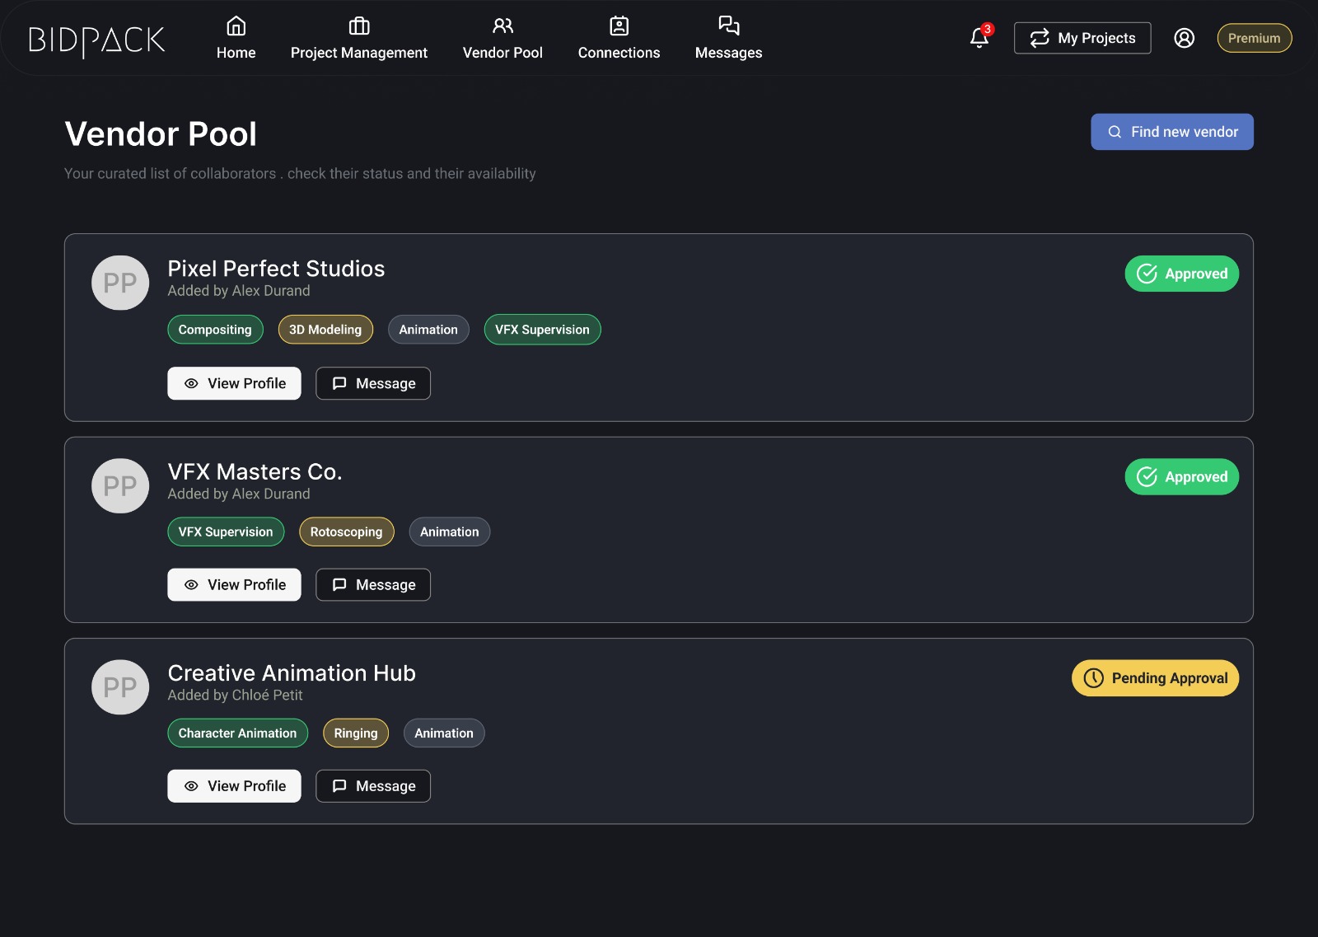Open the notifications bell

(979, 38)
